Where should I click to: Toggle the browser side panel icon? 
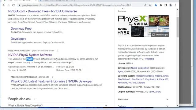[166, 5]
